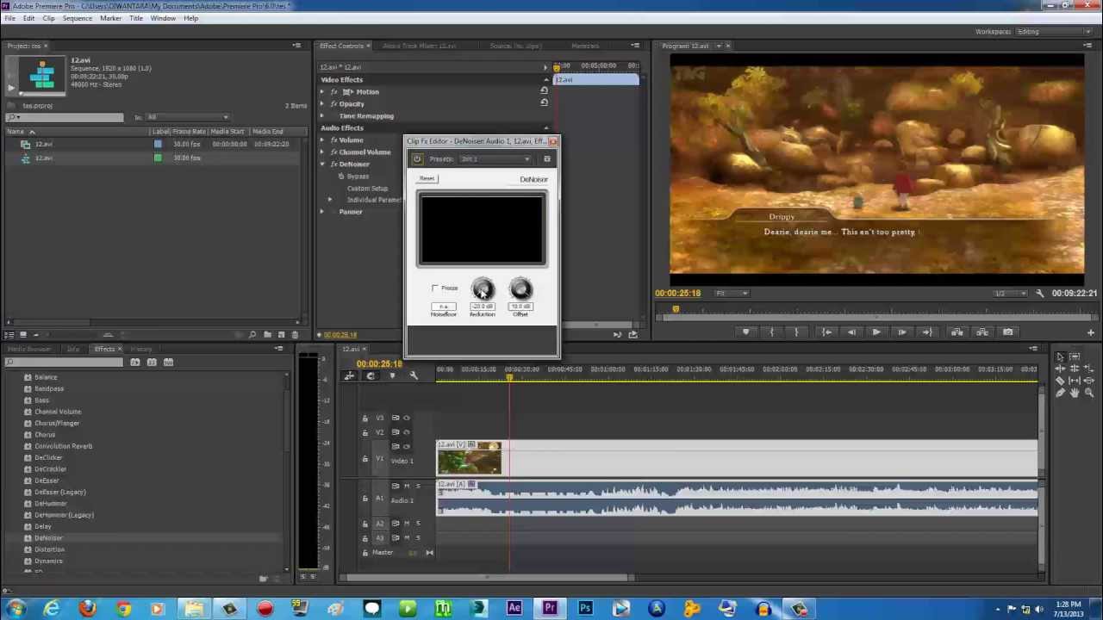
Task: Open the Marker menu
Action: (x=110, y=18)
